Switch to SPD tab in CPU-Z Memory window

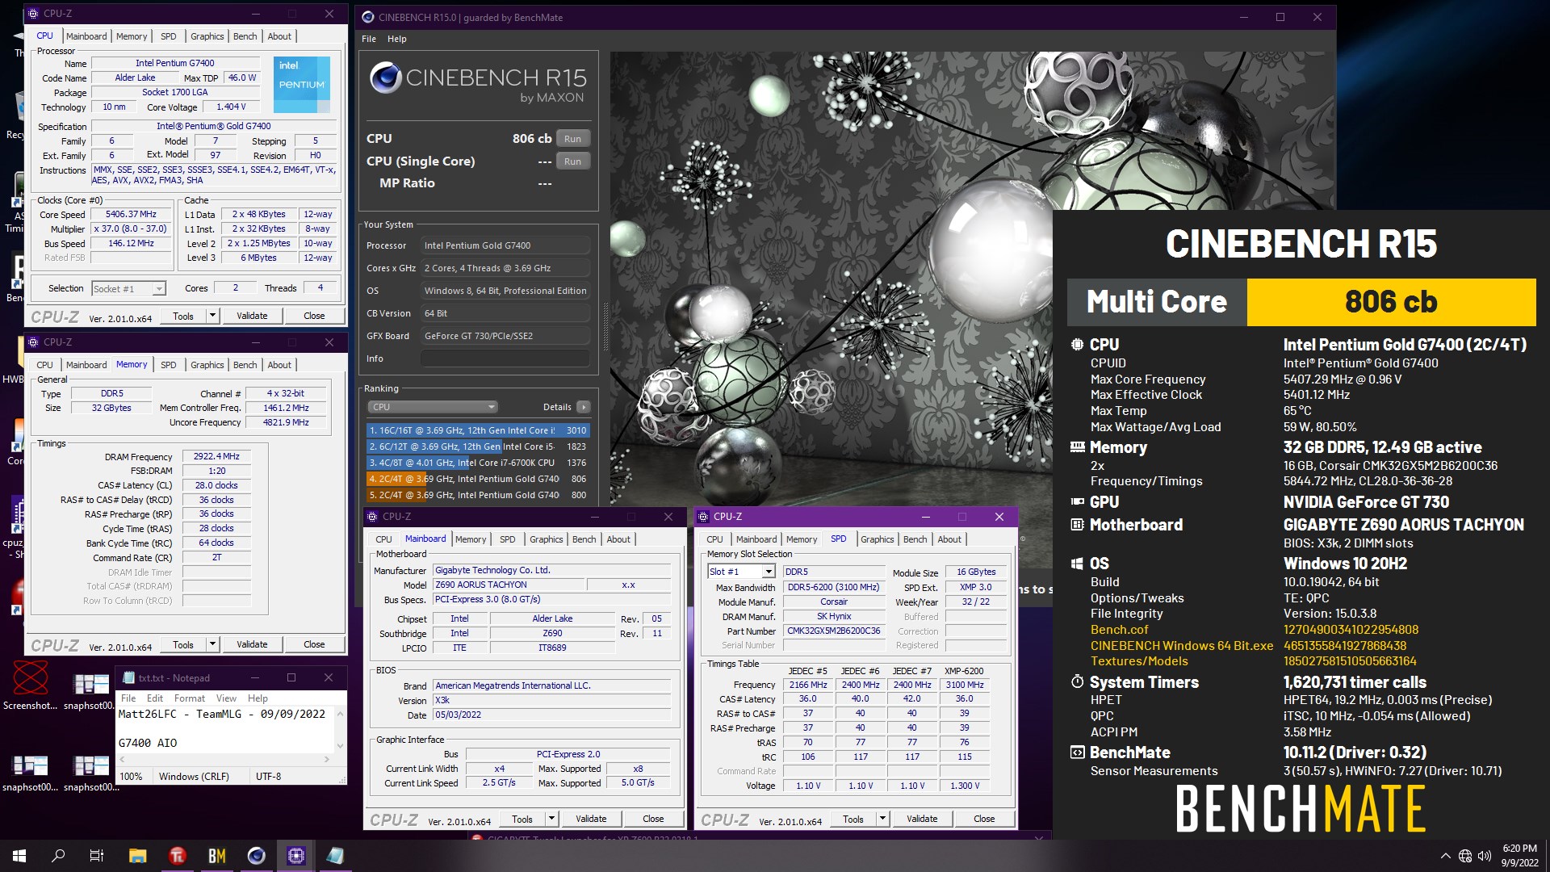pyautogui.click(x=168, y=365)
